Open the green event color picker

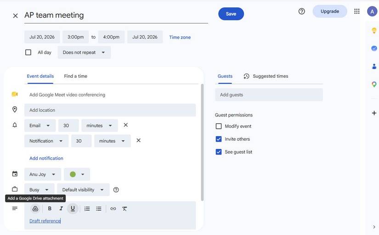[x=77, y=174]
